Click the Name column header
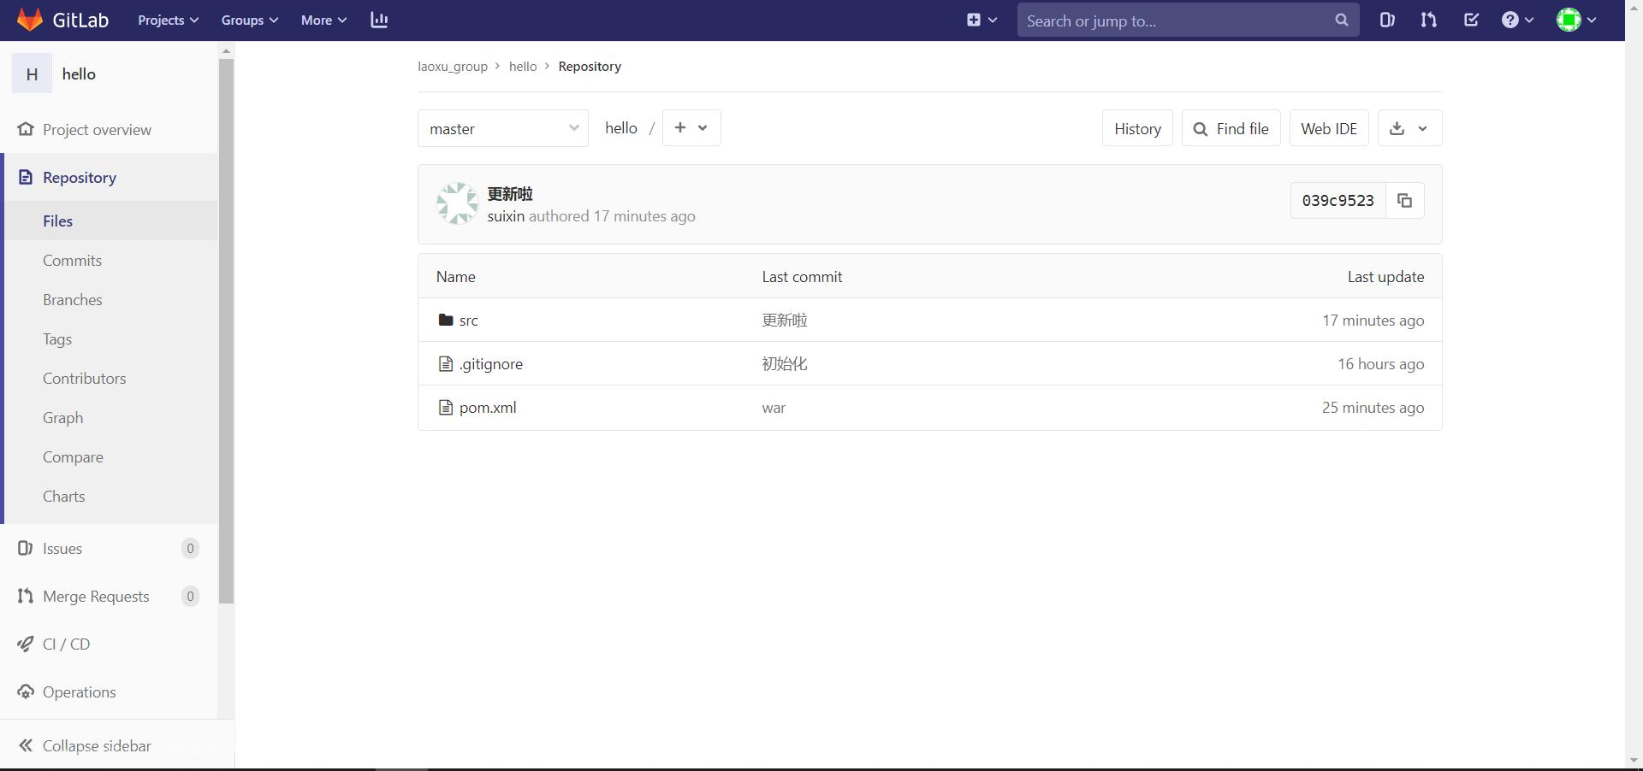Viewport: 1643px width, 771px height. pyautogui.click(x=455, y=277)
